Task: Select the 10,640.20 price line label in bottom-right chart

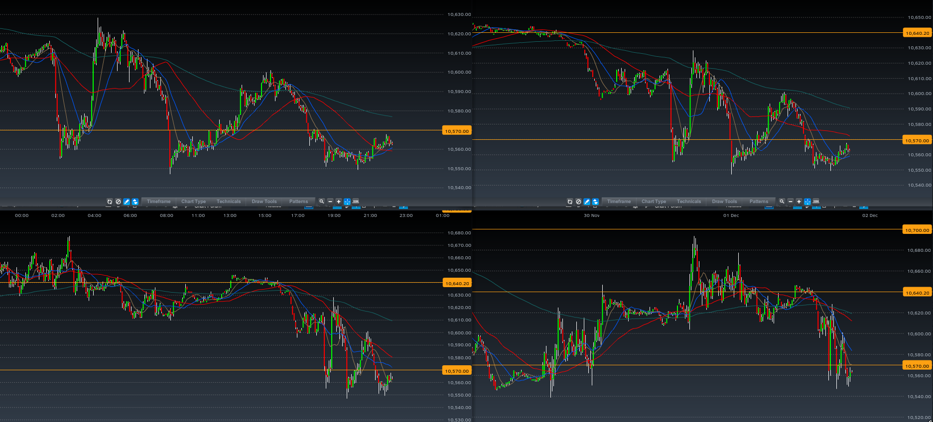Action: [x=917, y=293]
